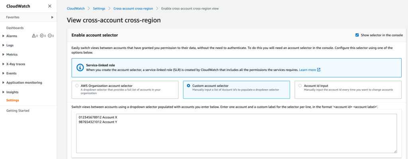
Task: Go to Cross-account cross-region breadcrumb link
Action: 133,9
